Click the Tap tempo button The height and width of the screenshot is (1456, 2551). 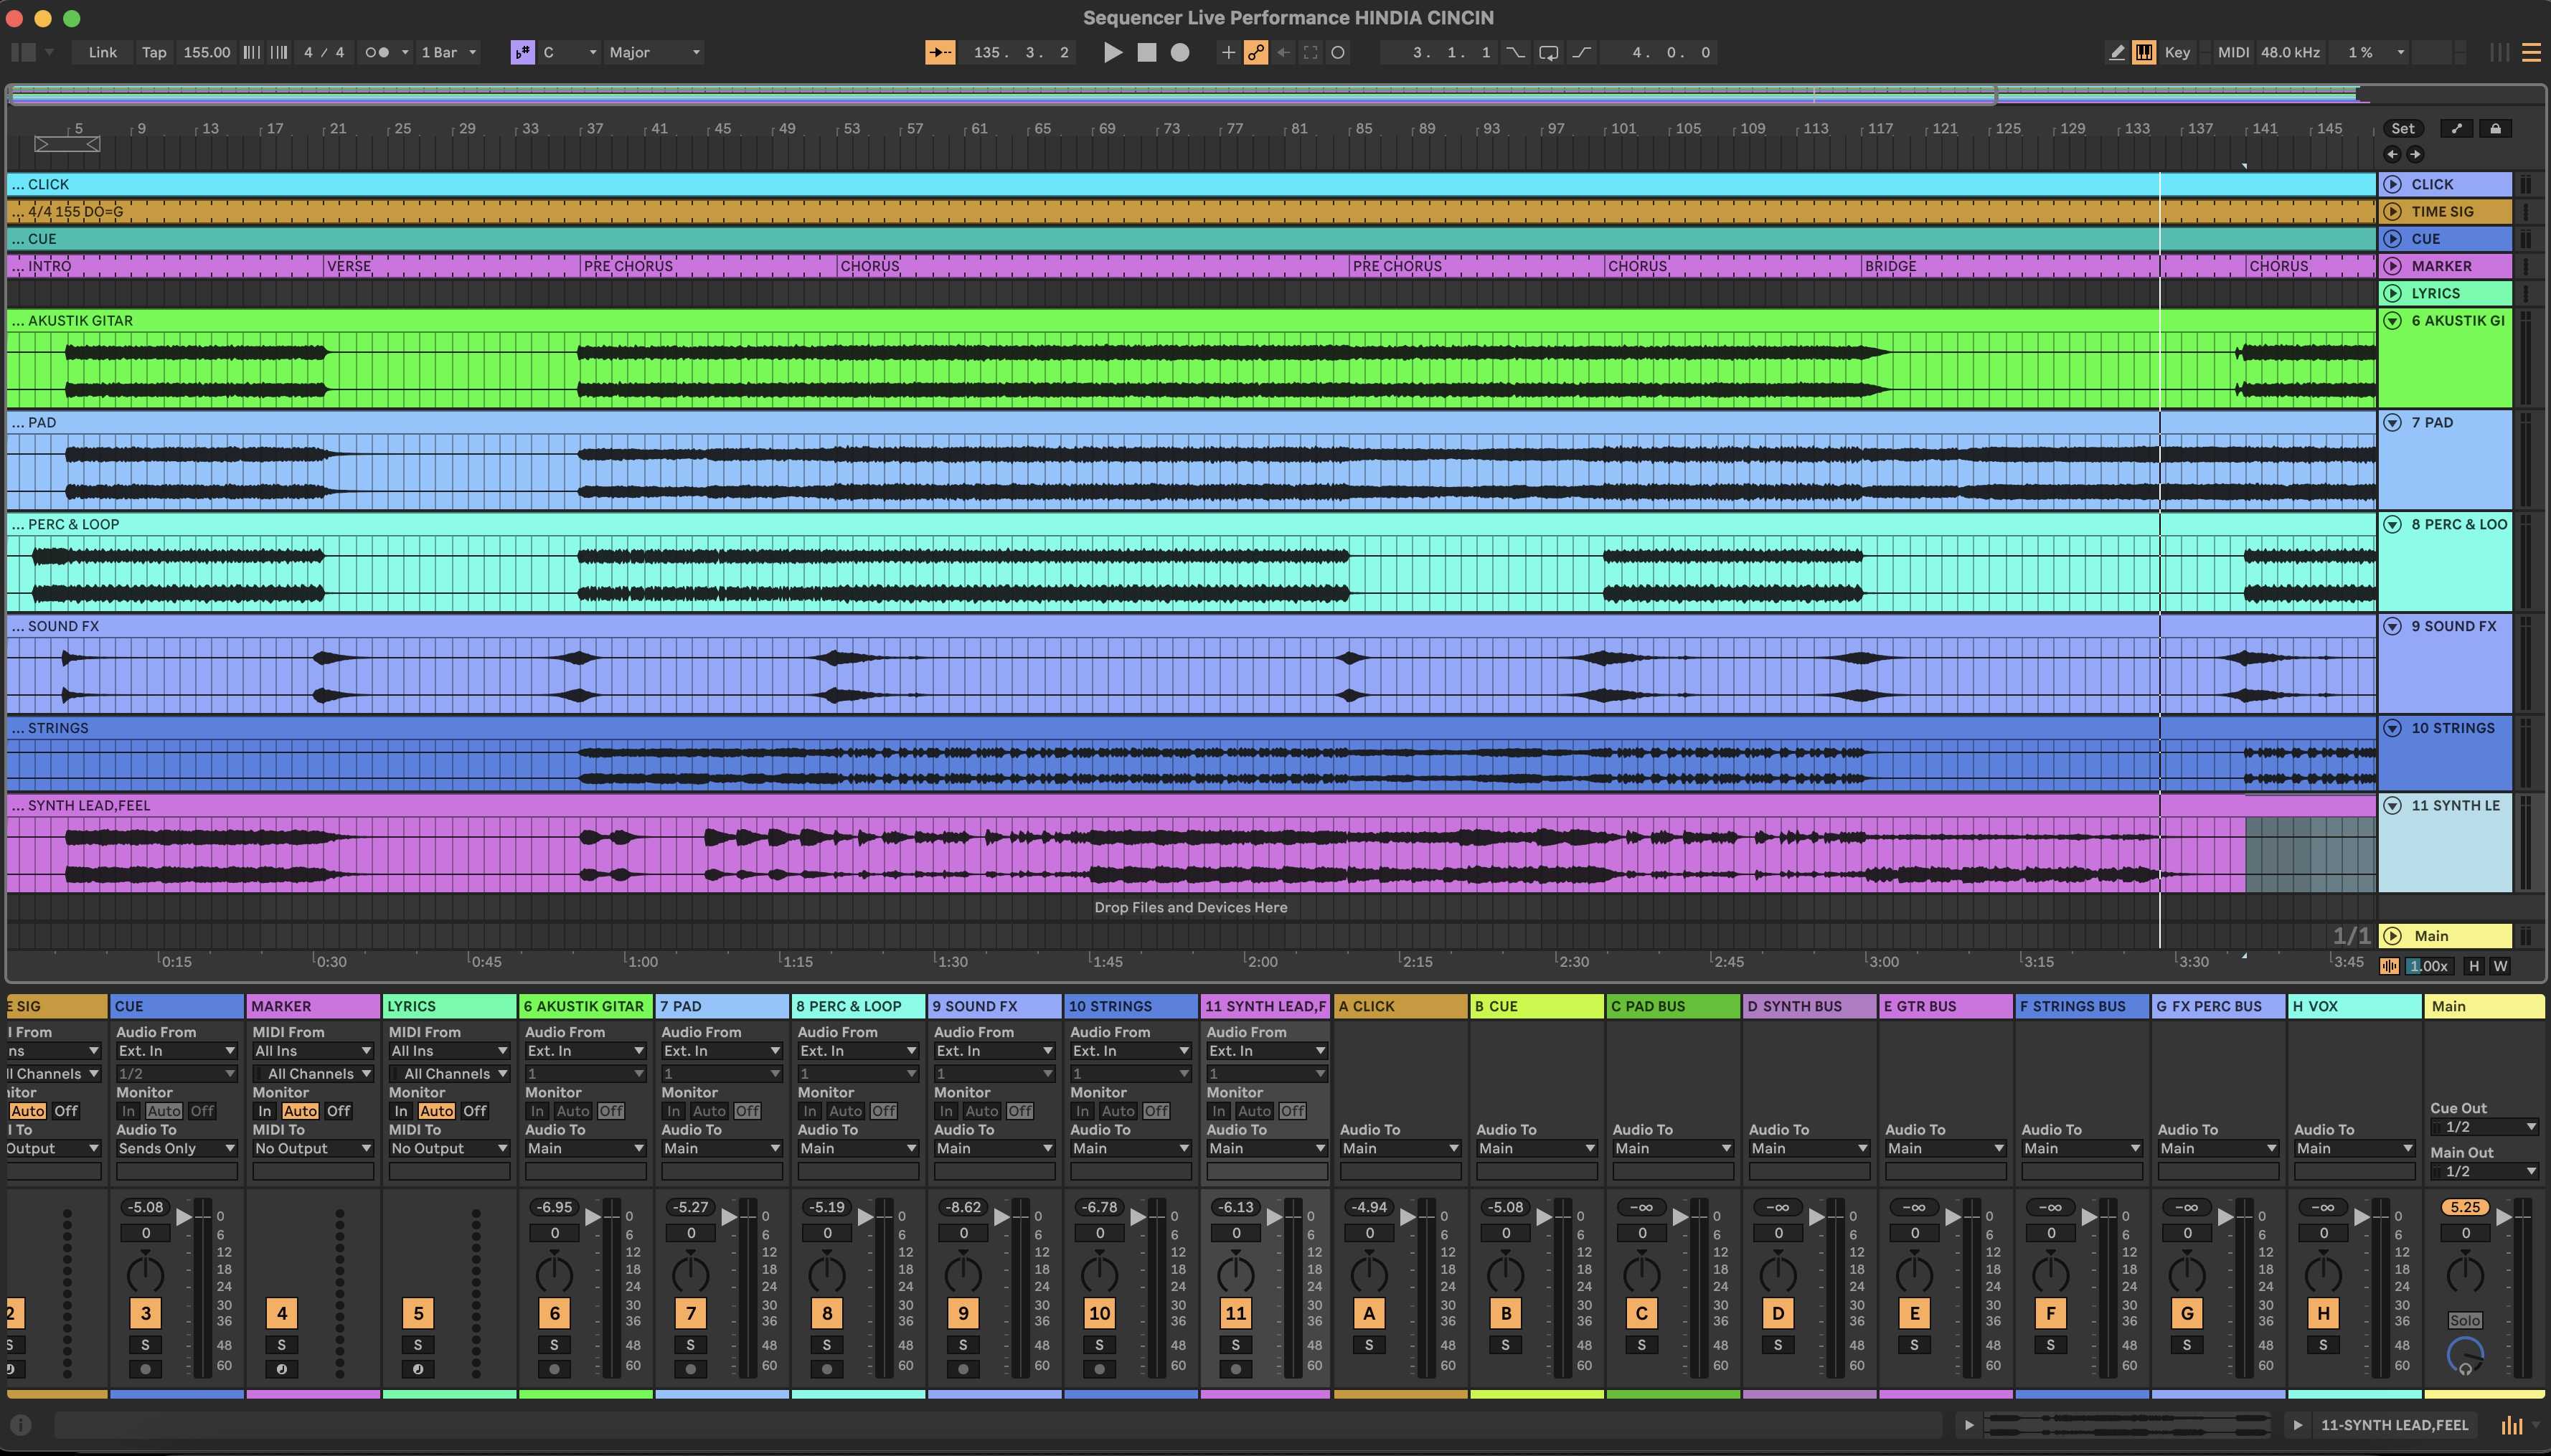tap(154, 52)
